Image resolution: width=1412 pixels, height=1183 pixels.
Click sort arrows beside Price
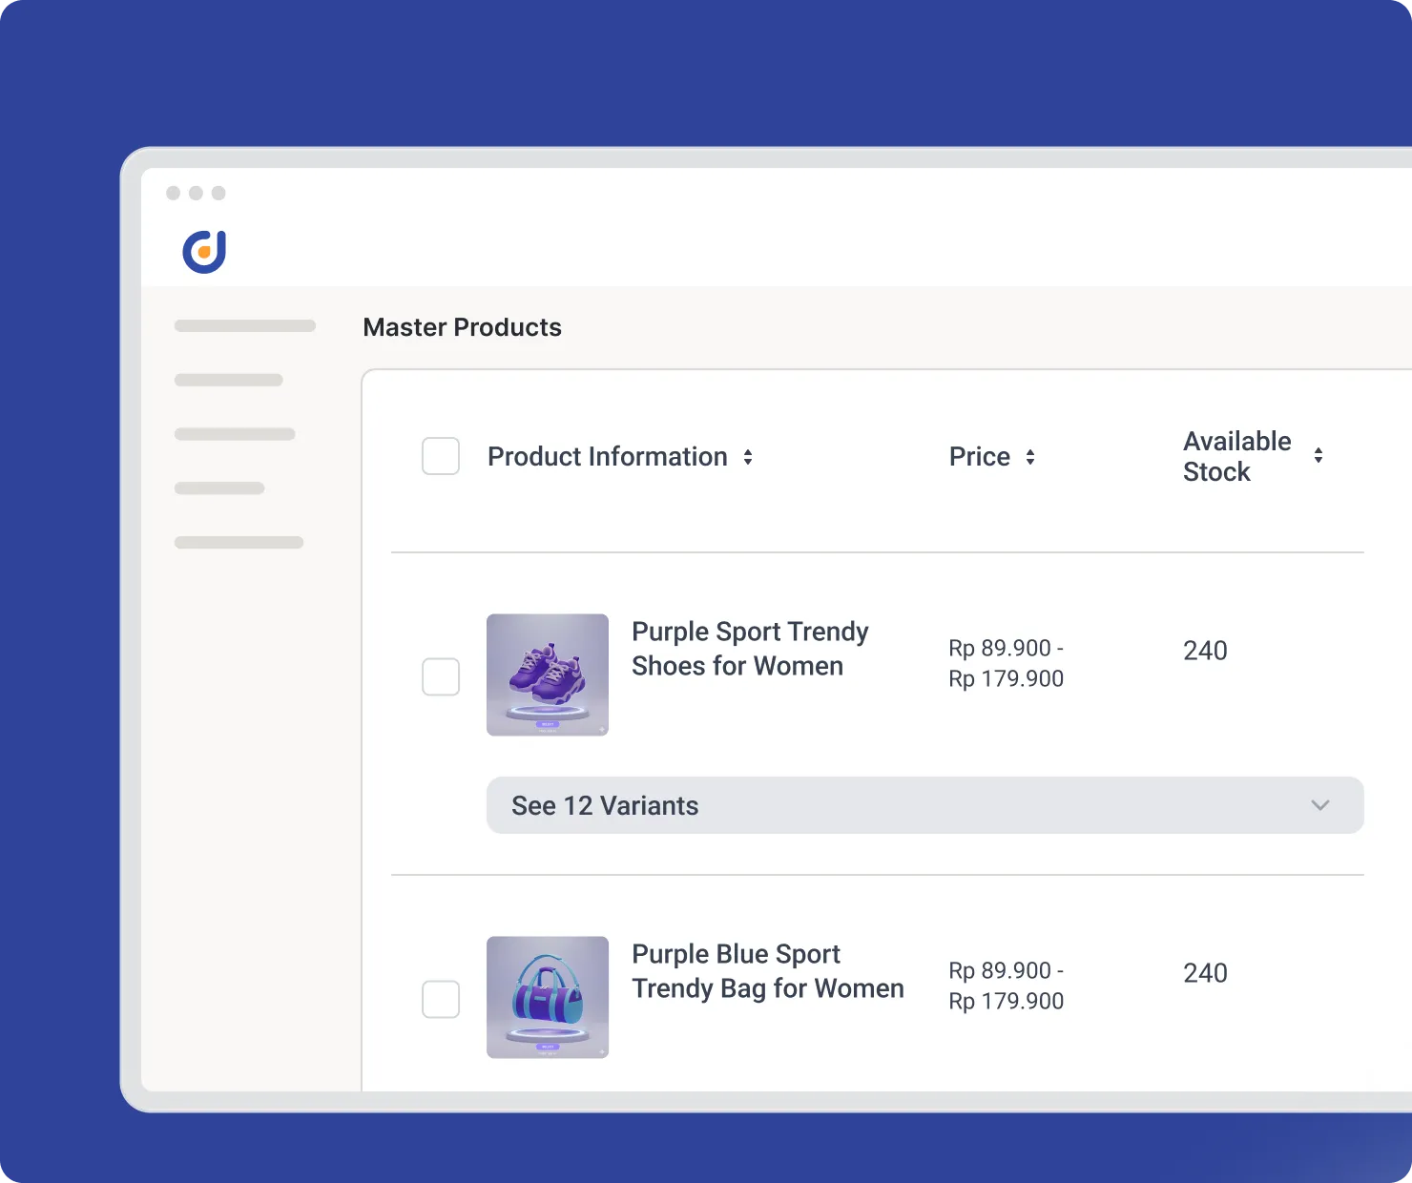[x=1030, y=457]
